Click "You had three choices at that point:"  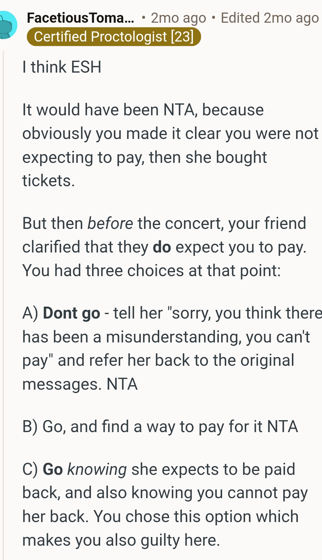(151, 271)
